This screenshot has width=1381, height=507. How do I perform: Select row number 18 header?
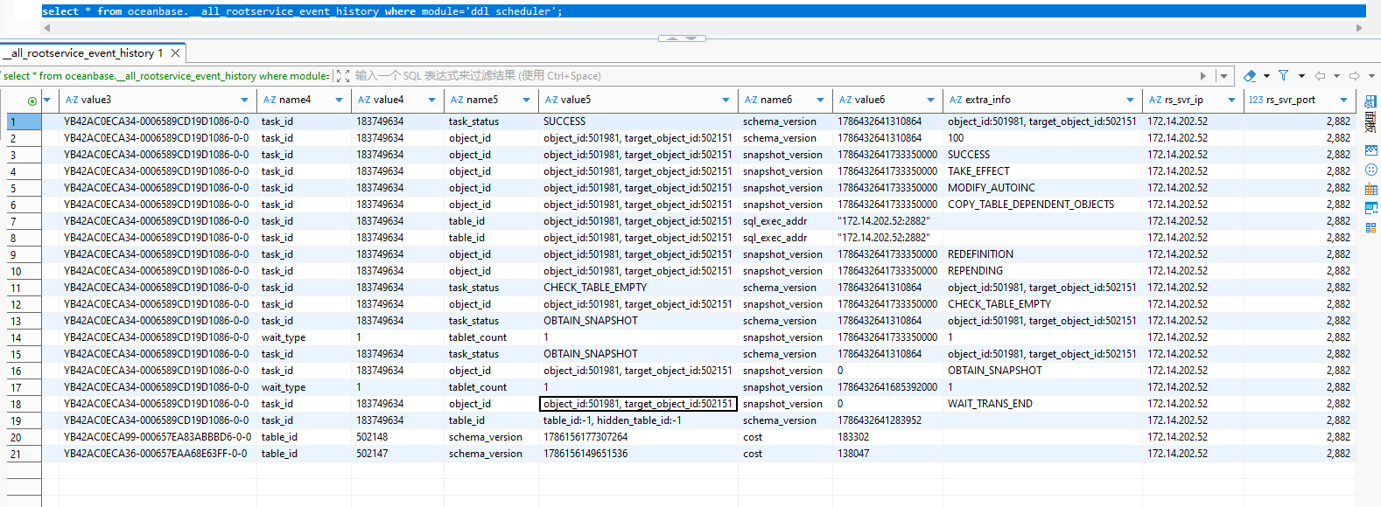[x=24, y=404]
